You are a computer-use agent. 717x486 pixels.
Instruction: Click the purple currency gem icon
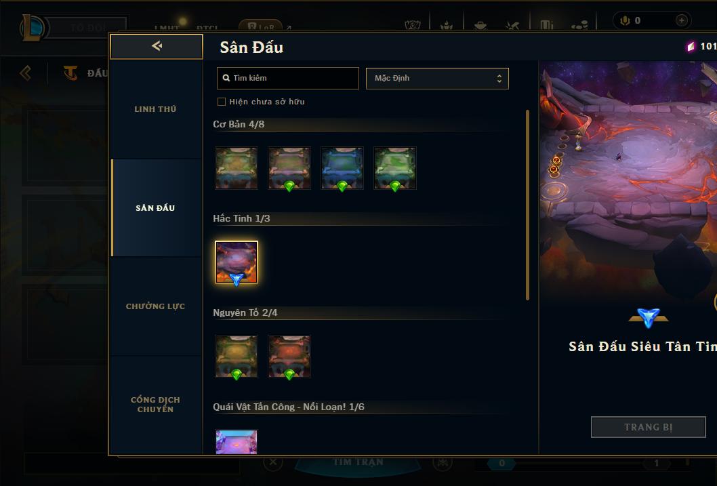pos(691,46)
